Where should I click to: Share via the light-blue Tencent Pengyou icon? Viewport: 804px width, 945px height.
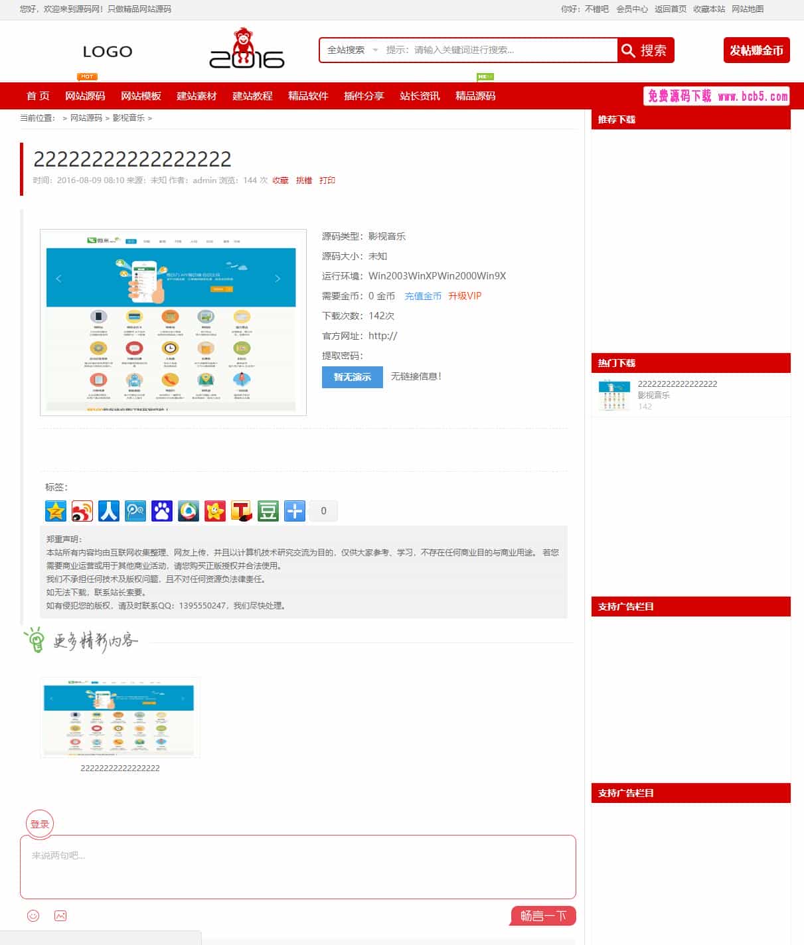point(135,511)
